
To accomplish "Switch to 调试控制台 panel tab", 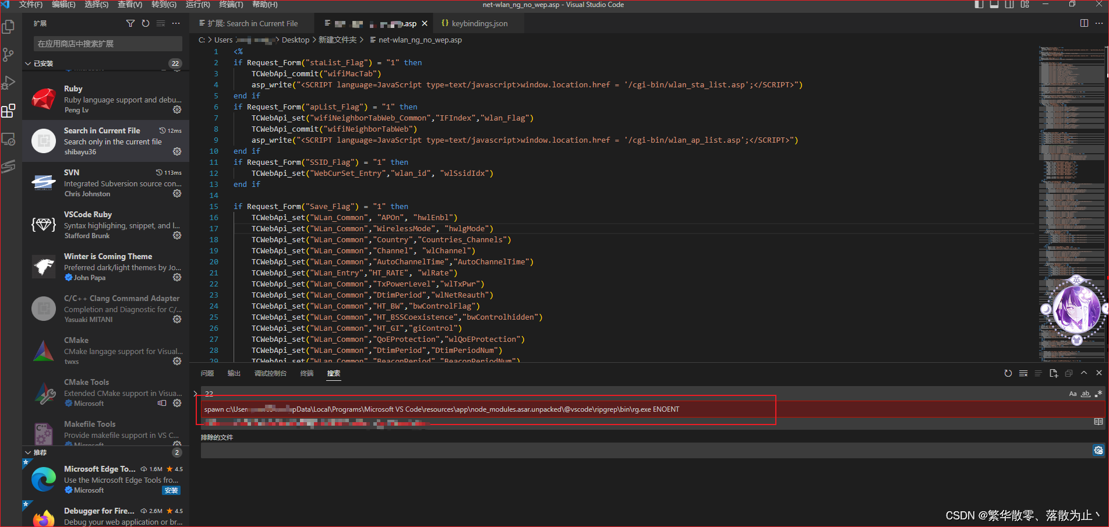I will pos(270,373).
